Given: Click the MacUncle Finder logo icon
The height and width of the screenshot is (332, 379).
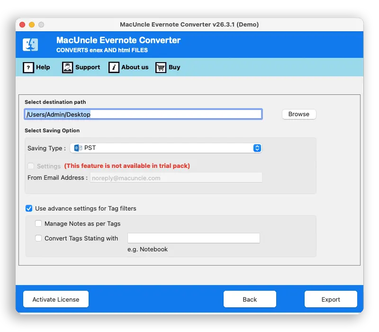Looking at the screenshot, I should pyautogui.click(x=30, y=45).
